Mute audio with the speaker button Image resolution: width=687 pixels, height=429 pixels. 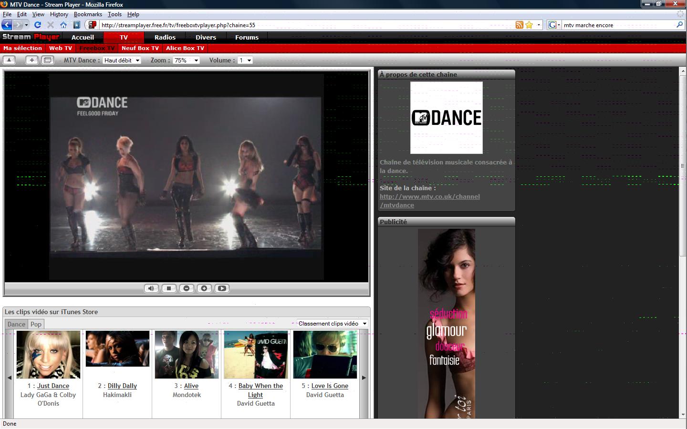[151, 288]
